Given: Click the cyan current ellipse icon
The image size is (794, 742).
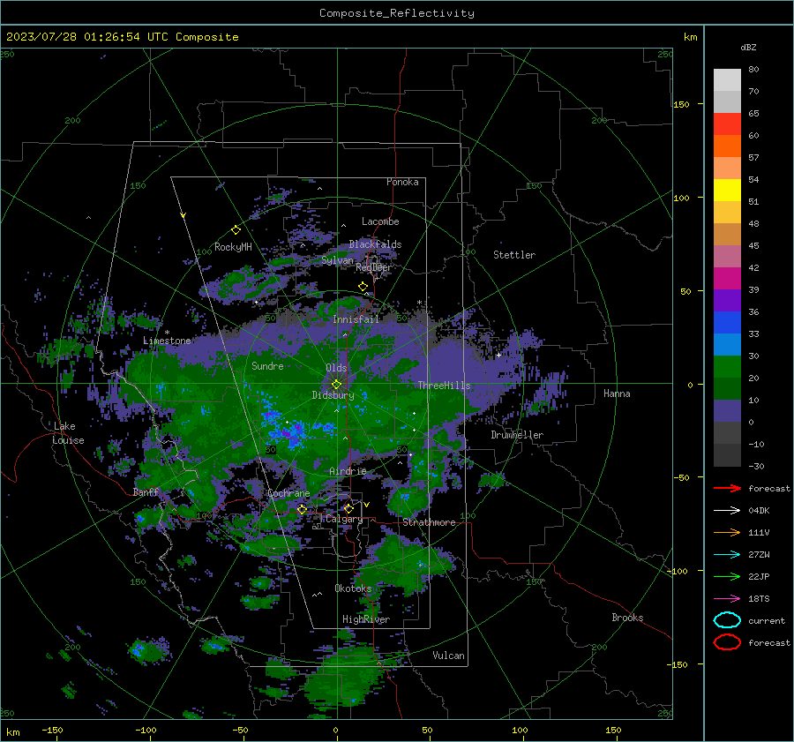Looking at the screenshot, I should 727,620.
